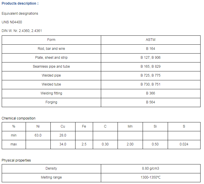Image resolution: width=204 pixels, height=184 pixels.
Task: Click the 'DIN W. Nr. 2.4360, 2.4361' line
Action: coord(22,31)
